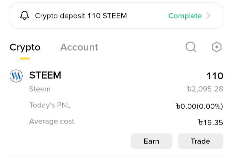
Task: Tap the Steem subtitle under the asset name
Action: tap(40, 89)
